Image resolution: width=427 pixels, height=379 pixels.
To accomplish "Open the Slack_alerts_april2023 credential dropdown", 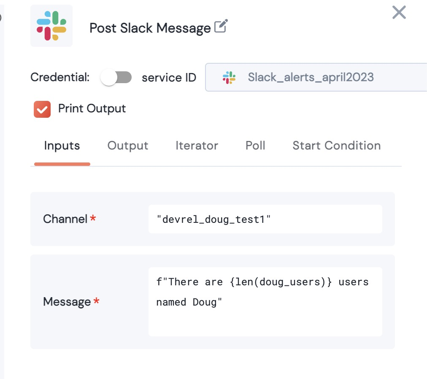I will [x=316, y=77].
